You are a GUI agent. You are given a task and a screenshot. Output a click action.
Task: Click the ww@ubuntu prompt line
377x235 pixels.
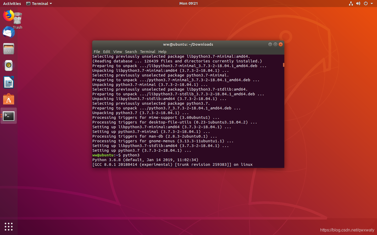point(116,155)
